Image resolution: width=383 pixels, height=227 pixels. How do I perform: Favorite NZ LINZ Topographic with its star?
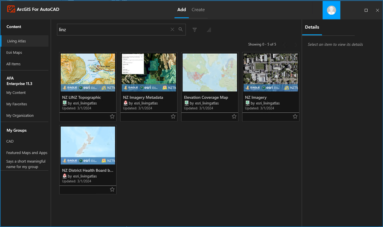pyautogui.click(x=112, y=116)
